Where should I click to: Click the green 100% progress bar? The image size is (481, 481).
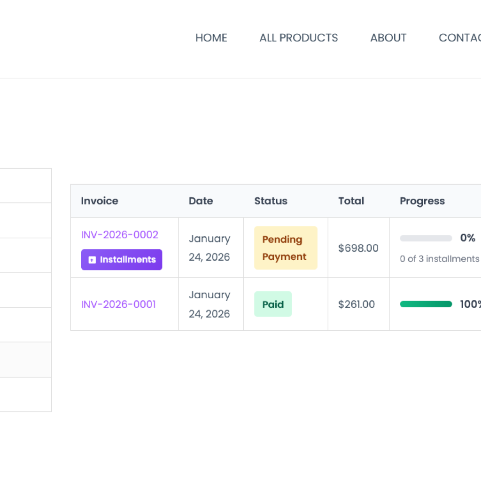coord(426,304)
